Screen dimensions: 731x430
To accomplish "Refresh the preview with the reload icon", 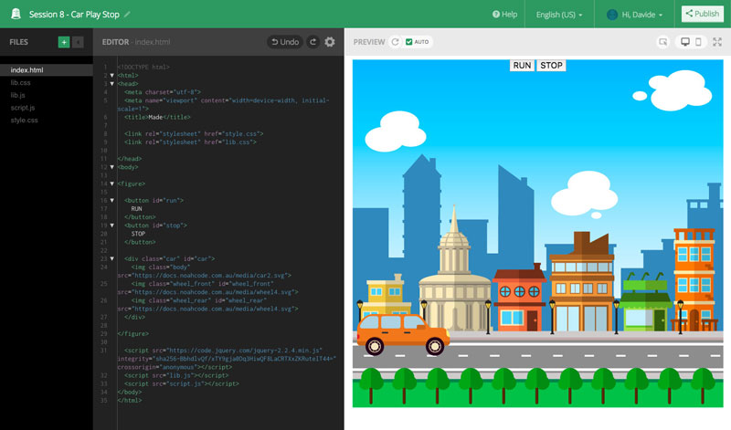I will tap(395, 42).
